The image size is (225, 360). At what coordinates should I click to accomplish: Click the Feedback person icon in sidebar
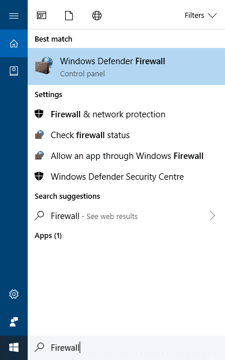click(x=14, y=322)
